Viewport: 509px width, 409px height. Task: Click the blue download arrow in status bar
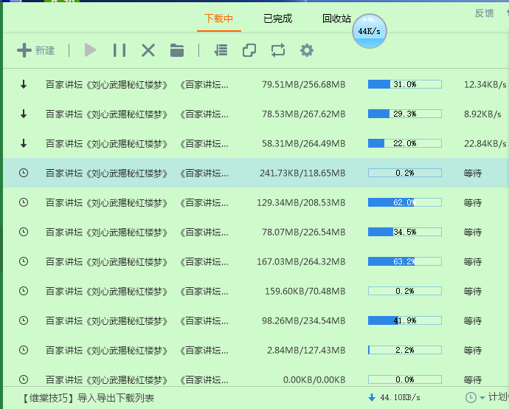click(372, 397)
